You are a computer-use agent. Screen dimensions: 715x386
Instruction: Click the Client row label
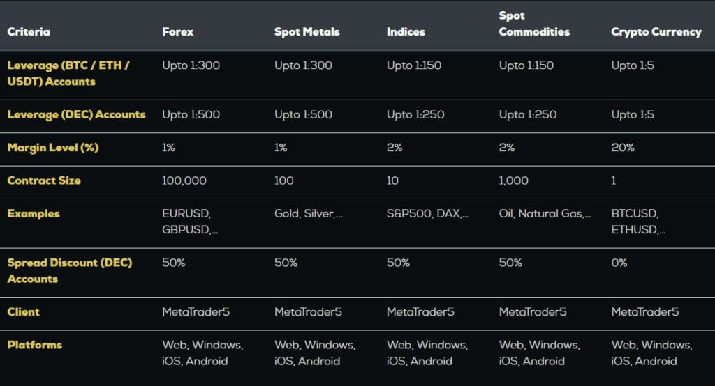23,312
